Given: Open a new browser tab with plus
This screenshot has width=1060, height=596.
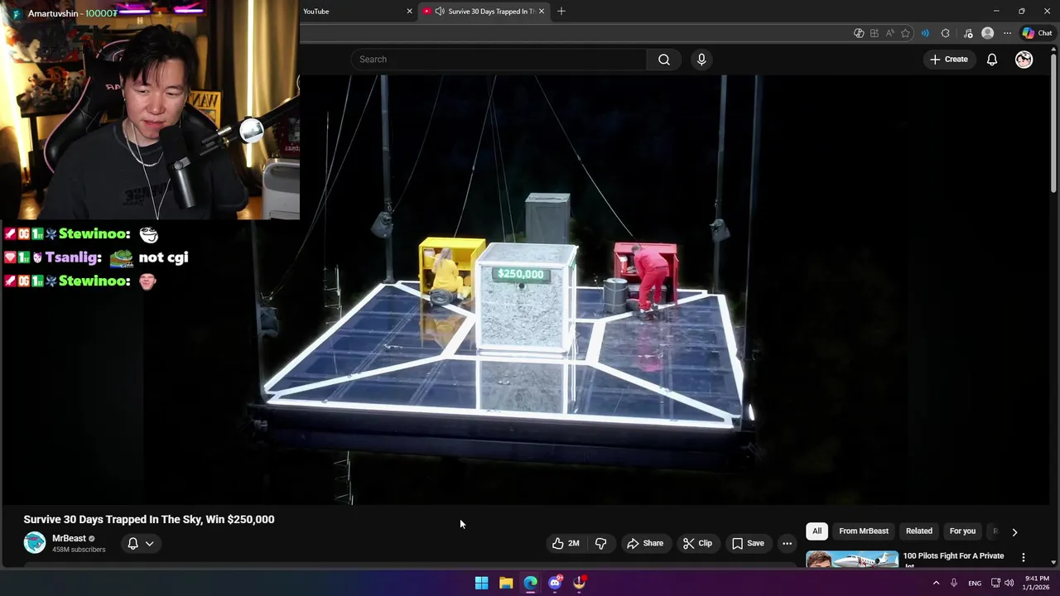Looking at the screenshot, I should click(x=561, y=12).
